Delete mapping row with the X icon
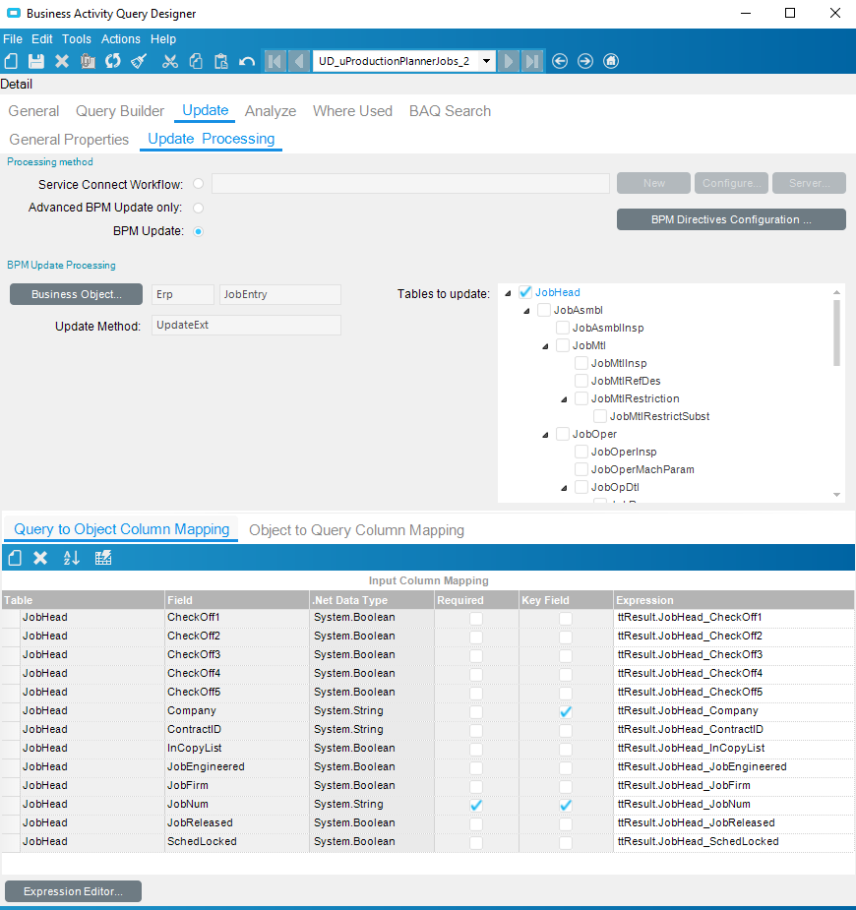Screen dimensions: 856x910 click(x=40, y=558)
